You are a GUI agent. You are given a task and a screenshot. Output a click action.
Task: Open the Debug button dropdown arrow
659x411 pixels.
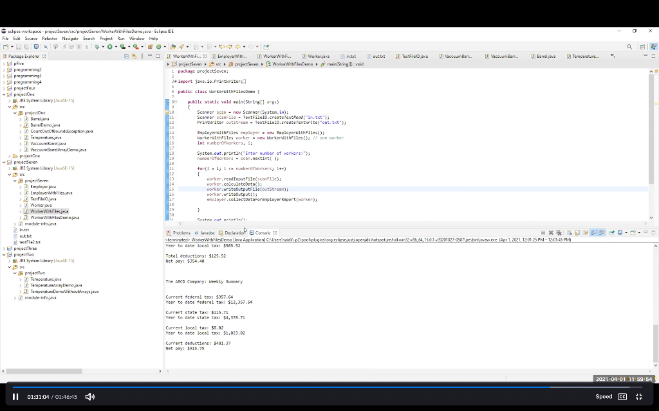pos(103,46)
